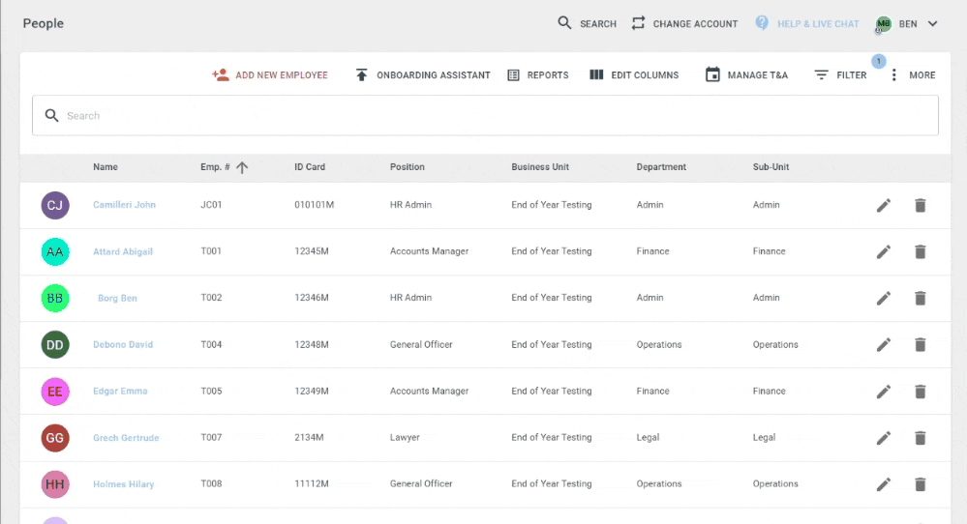Click the Filter lines icon
This screenshot has height=524, width=967.
point(821,74)
